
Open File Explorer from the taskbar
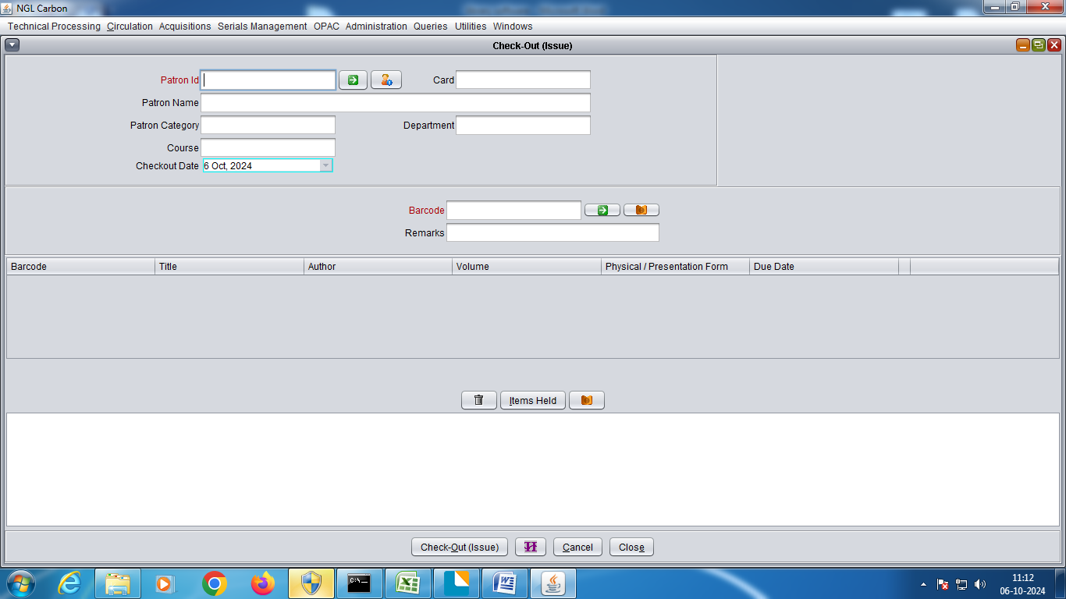point(118,583)
